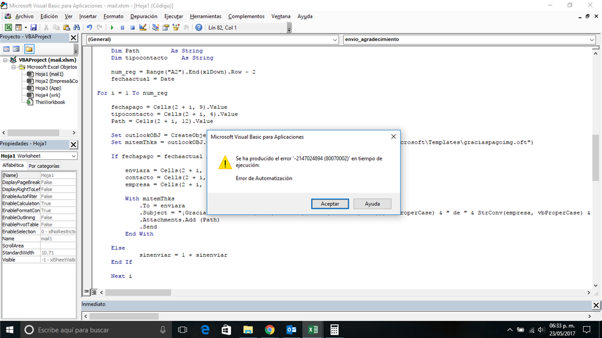Viewport: 602px width, 338px height.
Task: Open the Archivo menu
Action: [24, 16]
